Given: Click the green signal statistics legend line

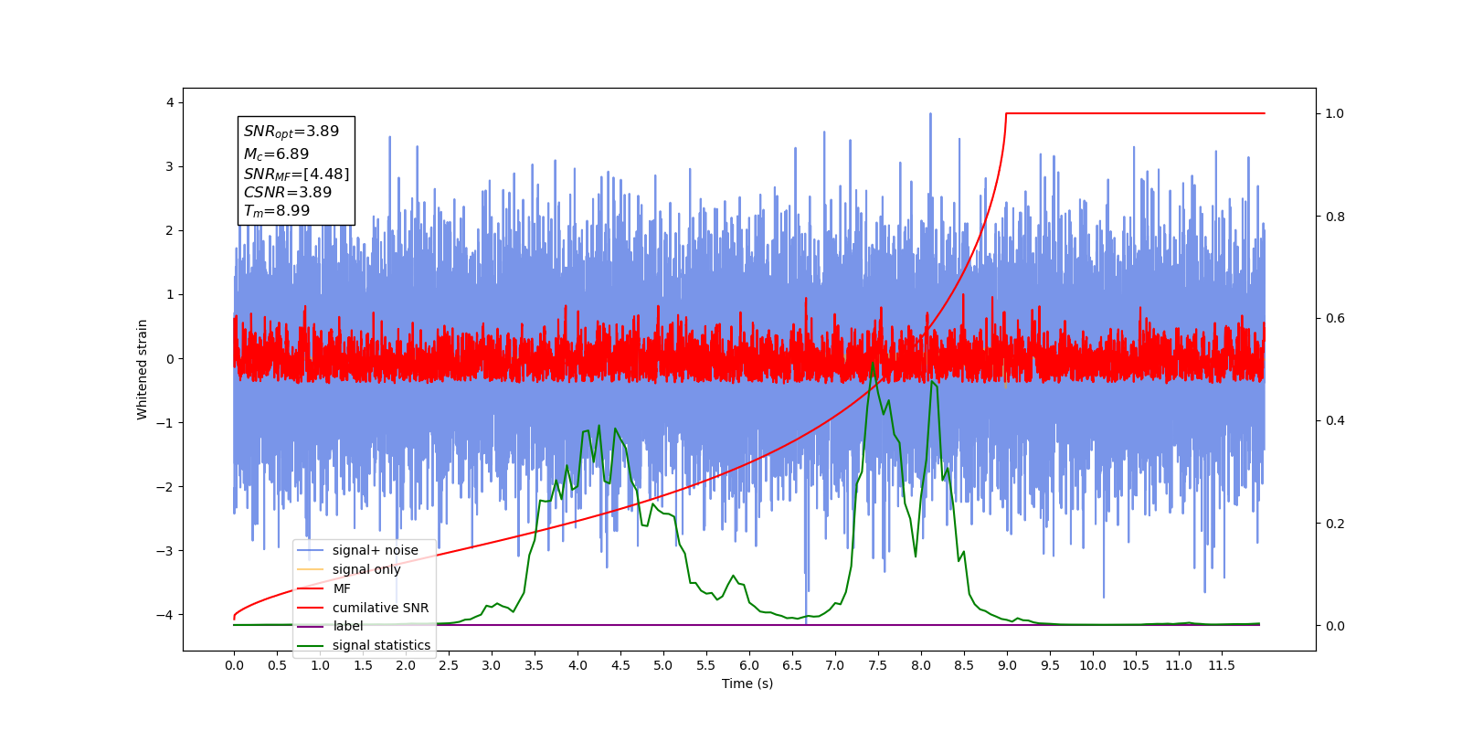Looking at the screenshot, I should (311, 645).
